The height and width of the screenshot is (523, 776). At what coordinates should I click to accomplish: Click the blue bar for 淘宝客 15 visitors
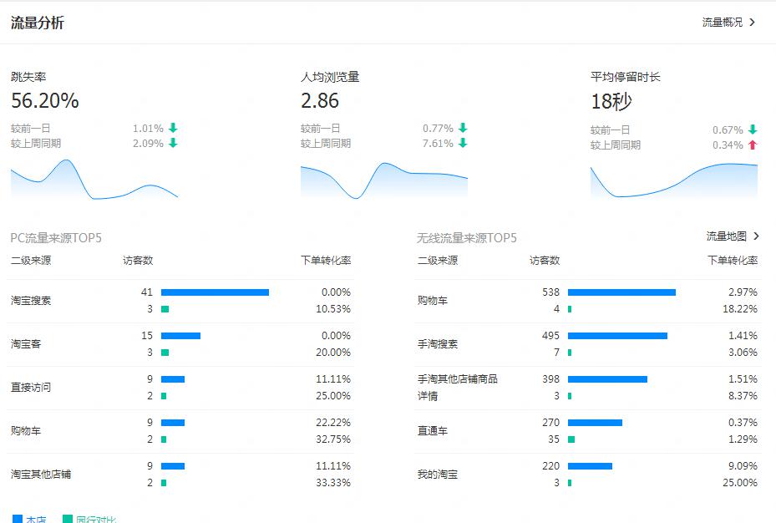point(180,336)
